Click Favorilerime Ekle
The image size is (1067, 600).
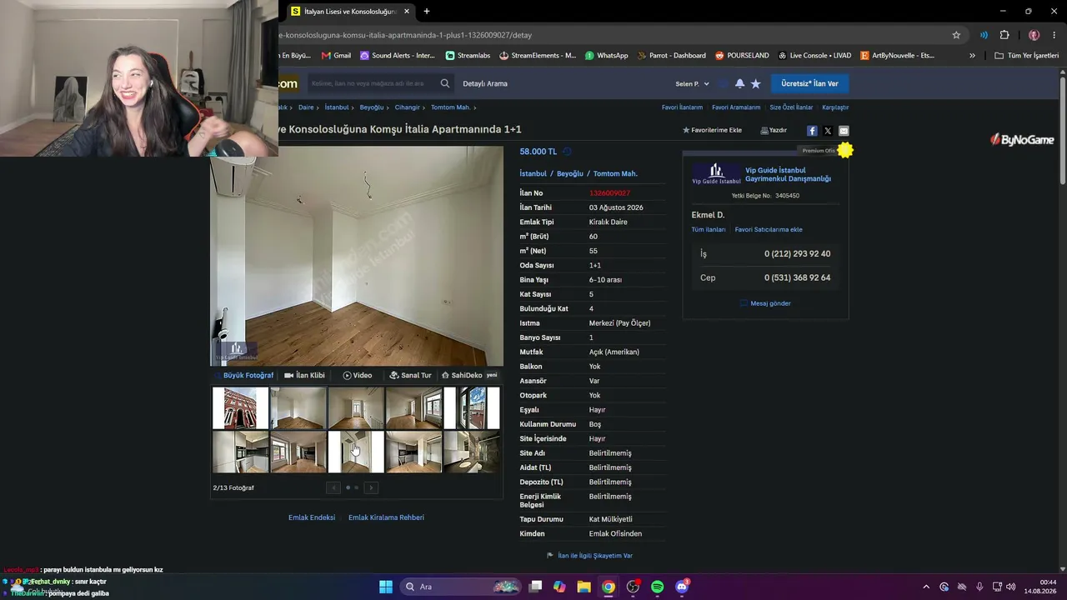(x=712, y=131)
